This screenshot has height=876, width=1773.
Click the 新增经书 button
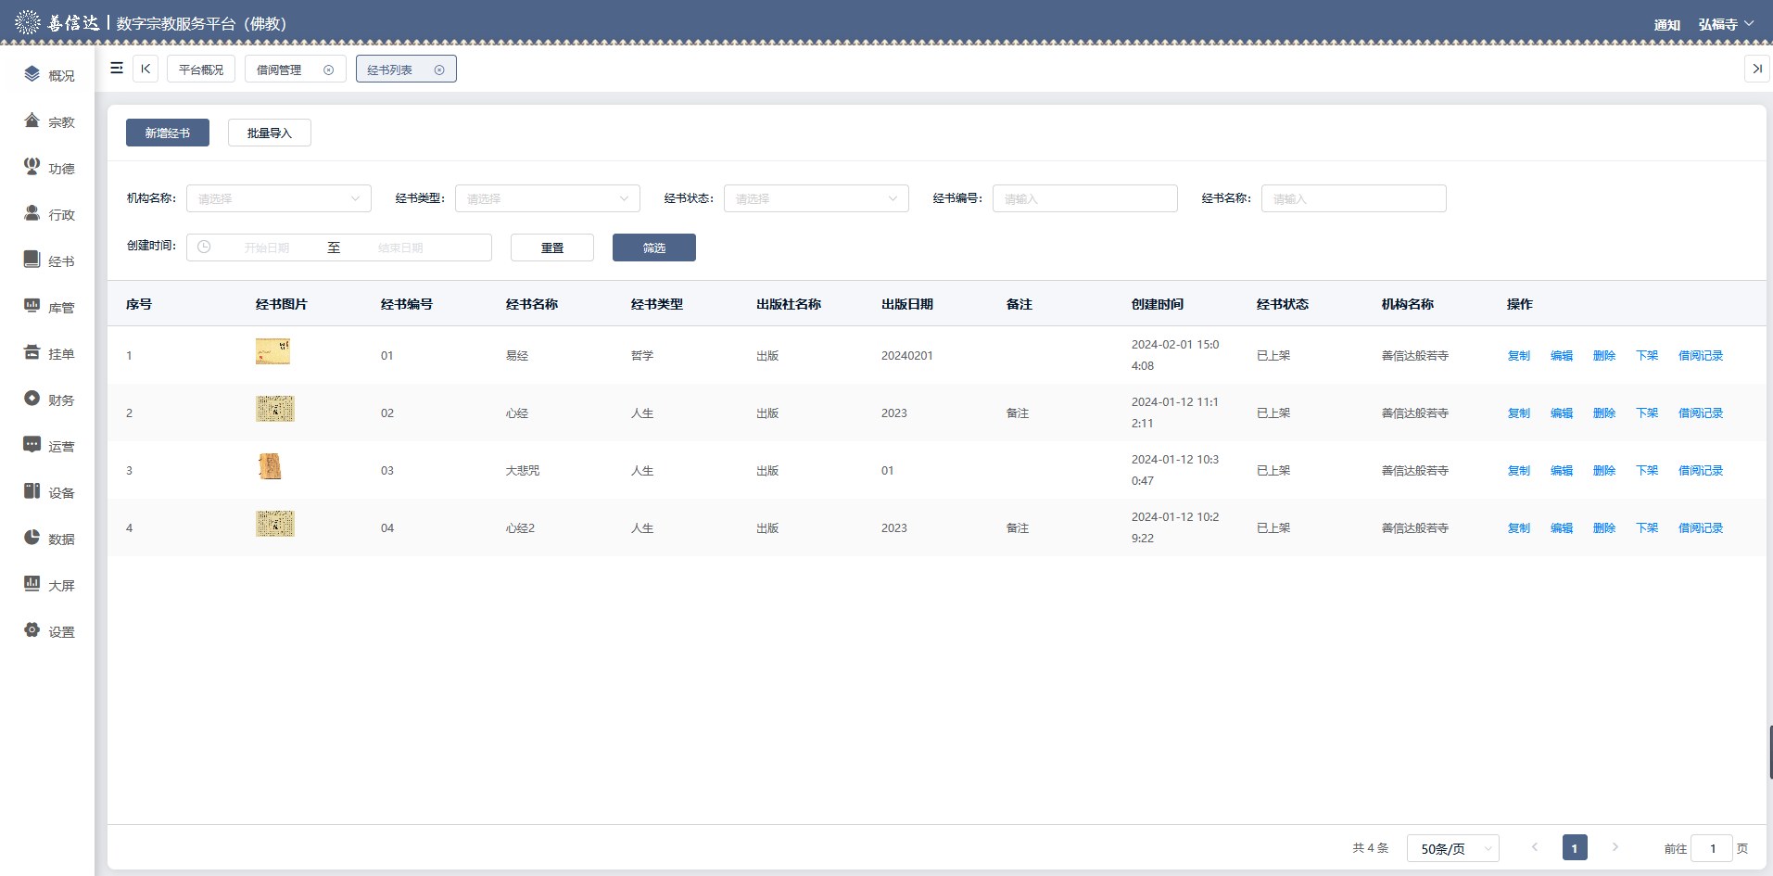tap(168, 133)
